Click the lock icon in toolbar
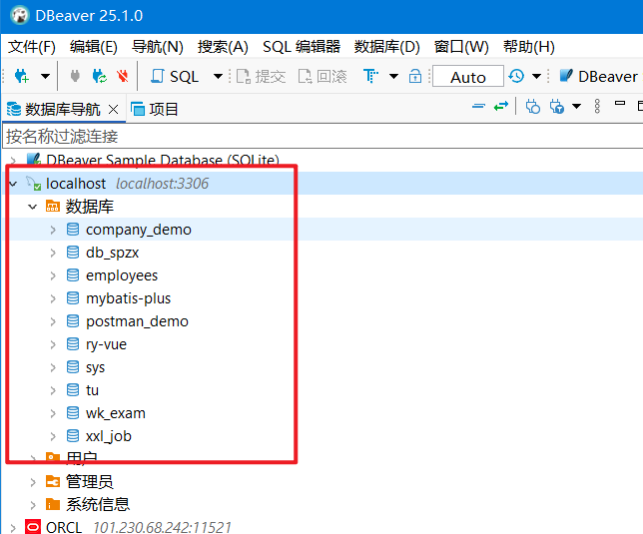This screenshot has width=643, height=534. (415, 76)
